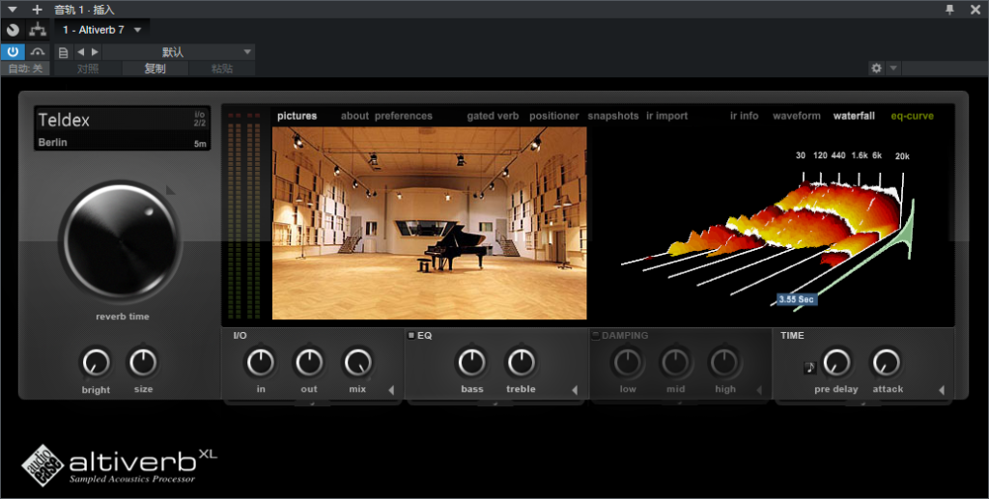Image resolution: width=989 pixels, height=499 pixels.
Task: Click the bright knob
Action: (x=96, y=363)
